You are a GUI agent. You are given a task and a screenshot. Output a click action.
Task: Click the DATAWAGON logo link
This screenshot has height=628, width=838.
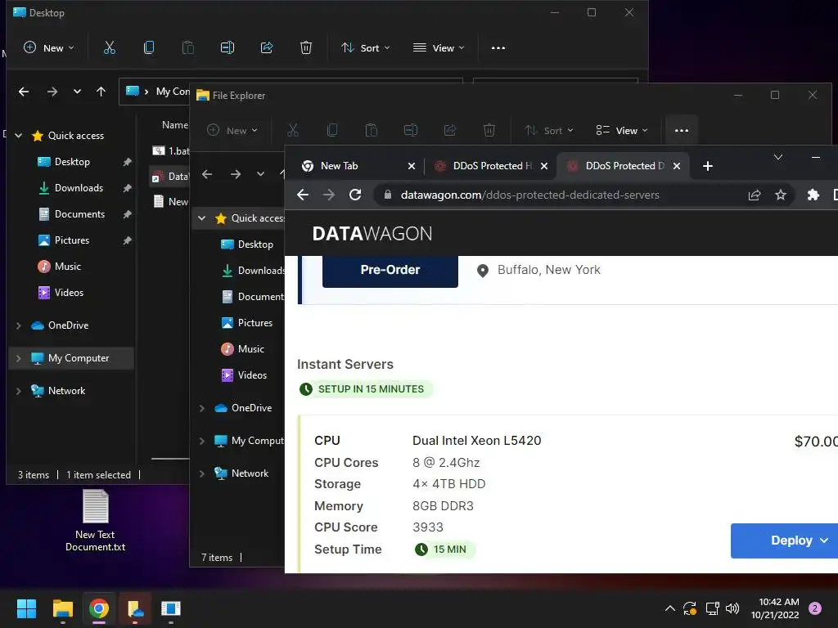tap(372, 233)
